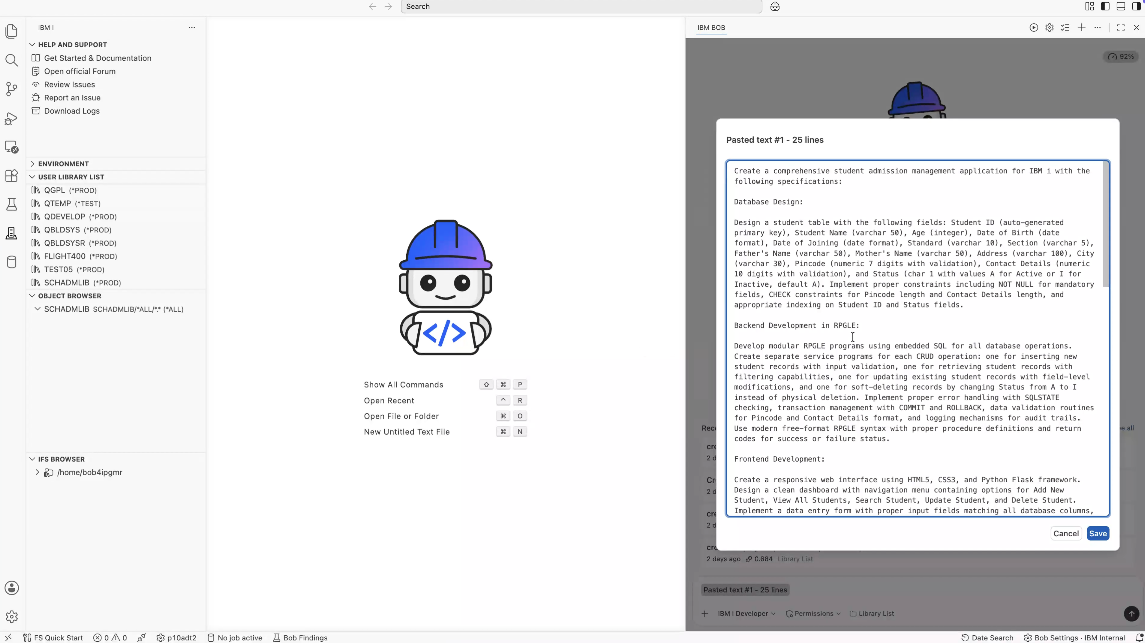This screenshot has width=1145, height=643.
Task: Collapse the SCHADMLIB object browser node
Action: [37, 309]
